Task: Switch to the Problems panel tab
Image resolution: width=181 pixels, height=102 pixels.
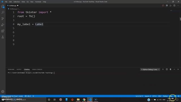Action: pos(11,69)
